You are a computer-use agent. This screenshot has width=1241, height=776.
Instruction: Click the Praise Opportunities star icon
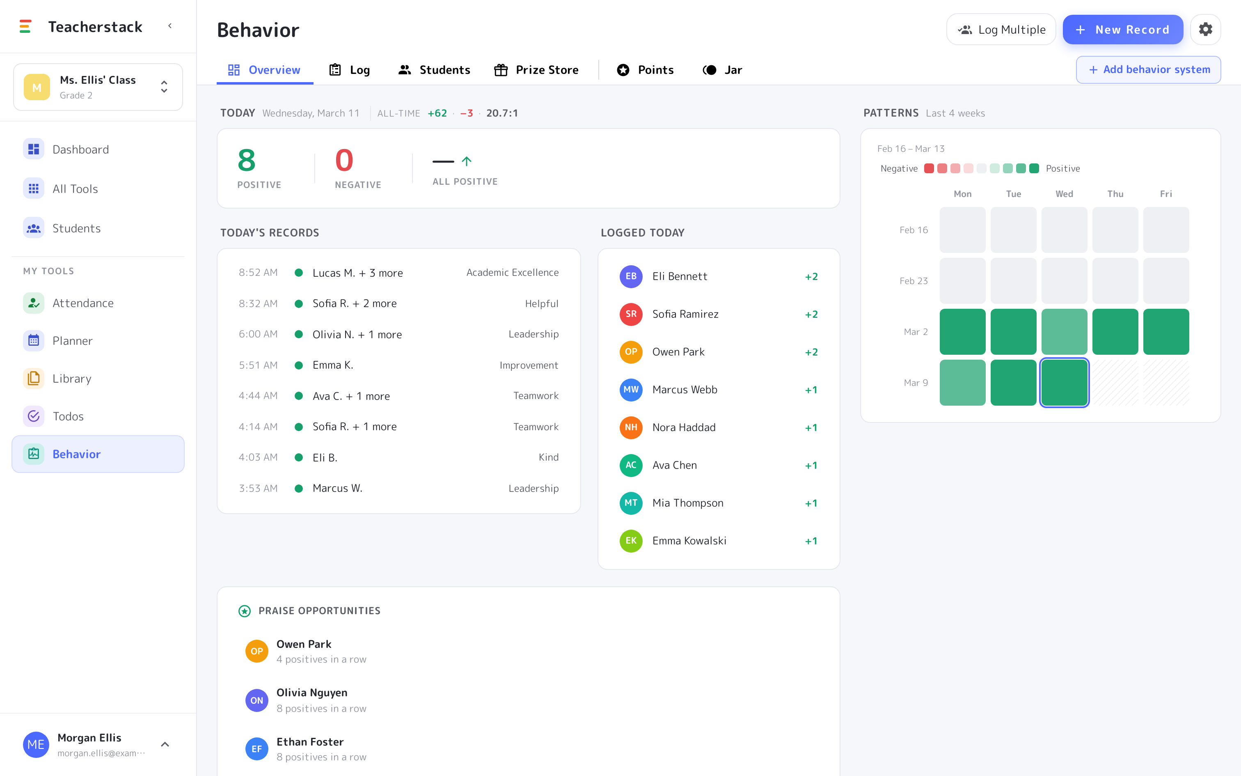(x=245, y=611)
